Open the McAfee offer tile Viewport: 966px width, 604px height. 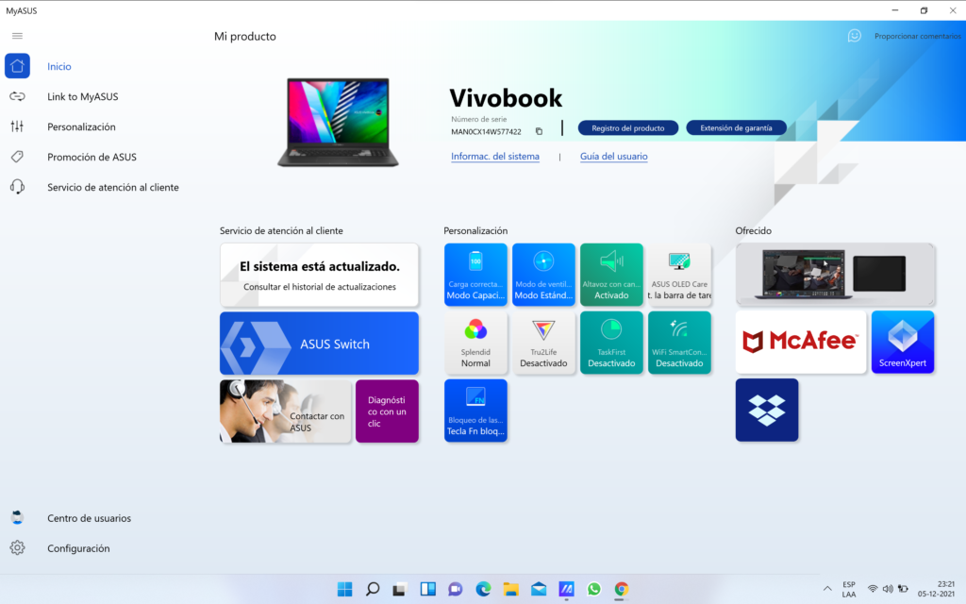(x=800, y=342)
